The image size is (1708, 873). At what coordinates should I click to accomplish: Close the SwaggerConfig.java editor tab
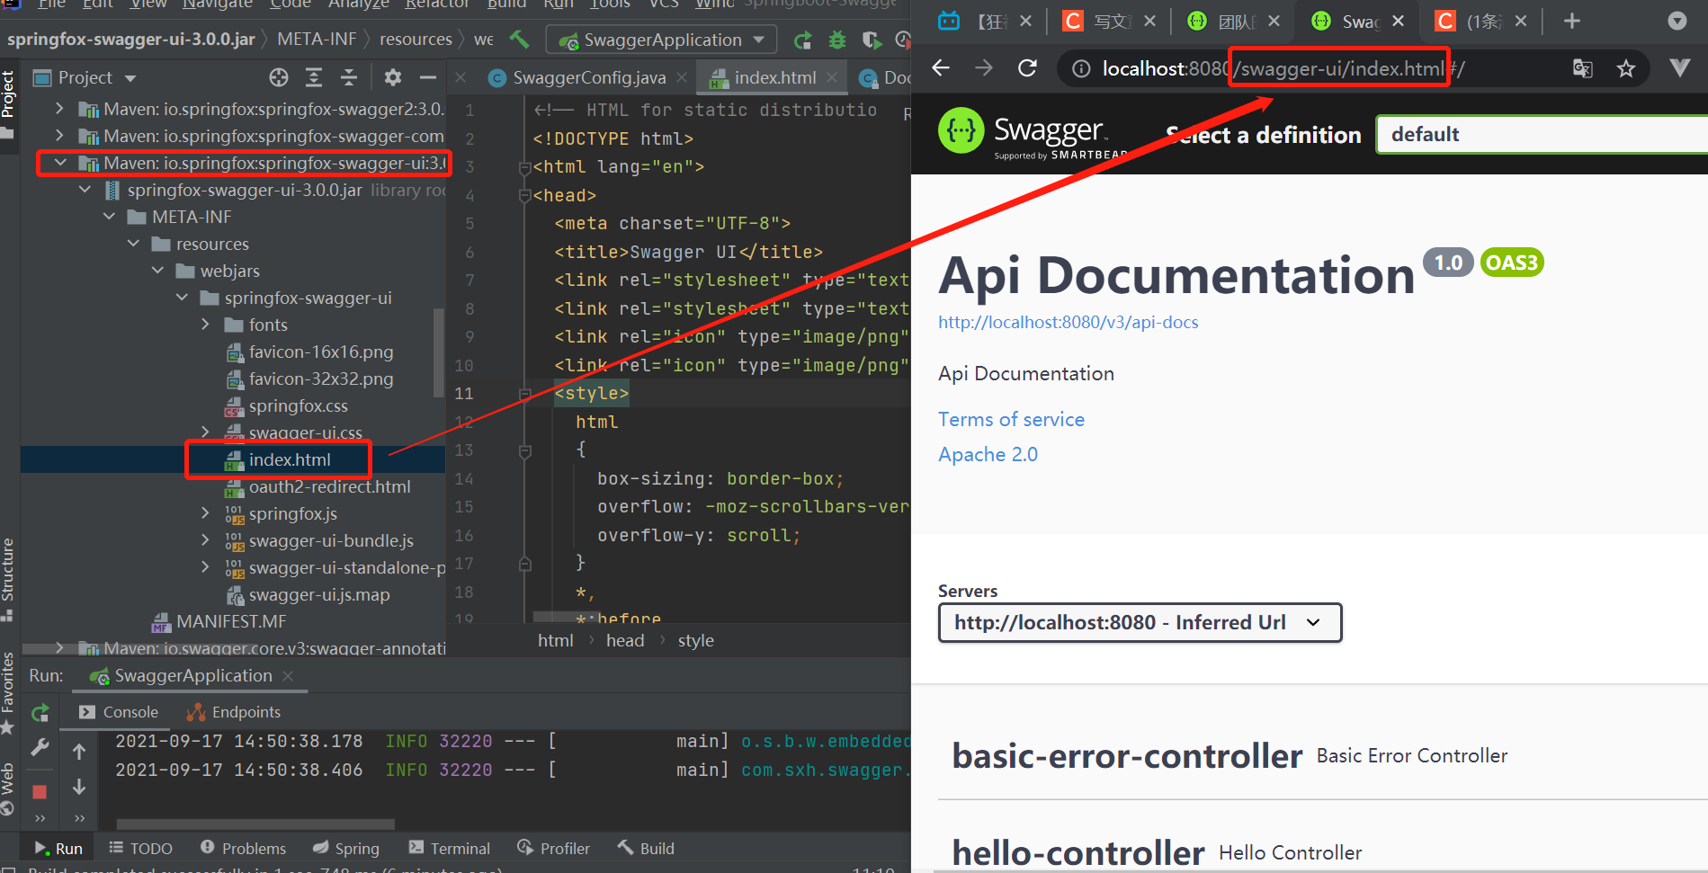(x=682, y=78)
